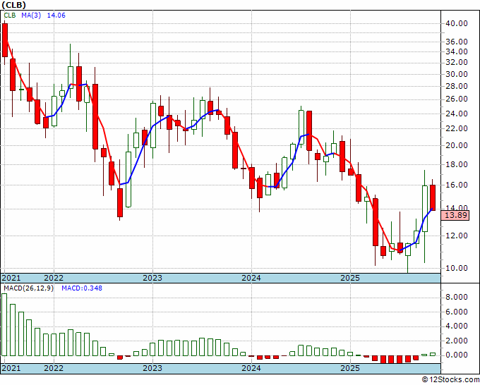Click 2024 on the price chart timeline

coord(251,278)
